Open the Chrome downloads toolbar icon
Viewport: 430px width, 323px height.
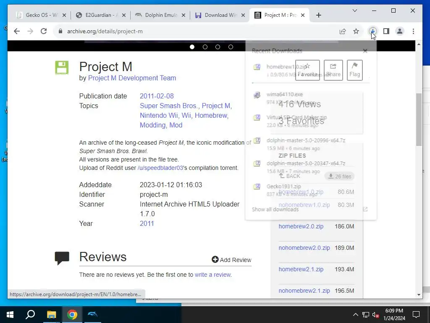point(373,31)
